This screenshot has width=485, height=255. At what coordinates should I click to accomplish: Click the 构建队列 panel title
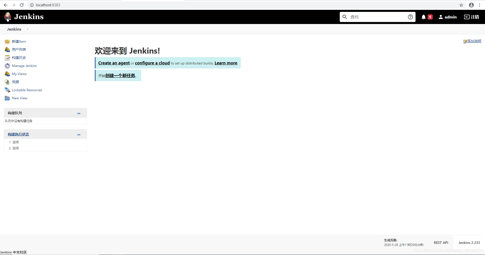tap(15, 113)
